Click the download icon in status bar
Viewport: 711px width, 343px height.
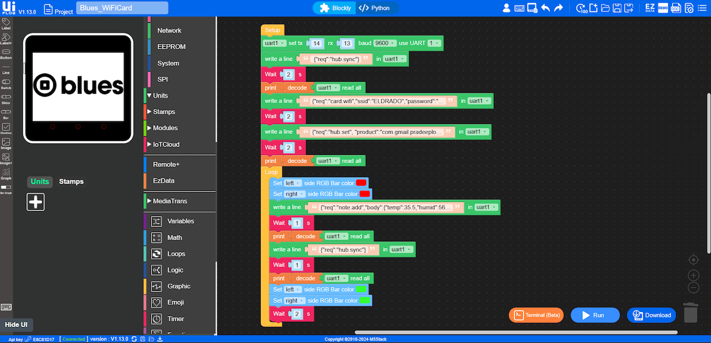[160, 339]
